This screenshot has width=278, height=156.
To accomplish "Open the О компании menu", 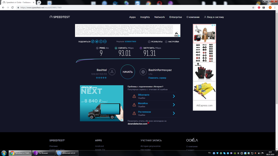I will (193, 17).
